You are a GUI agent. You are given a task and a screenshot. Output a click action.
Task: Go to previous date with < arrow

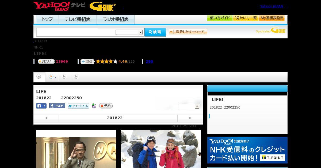46,118
